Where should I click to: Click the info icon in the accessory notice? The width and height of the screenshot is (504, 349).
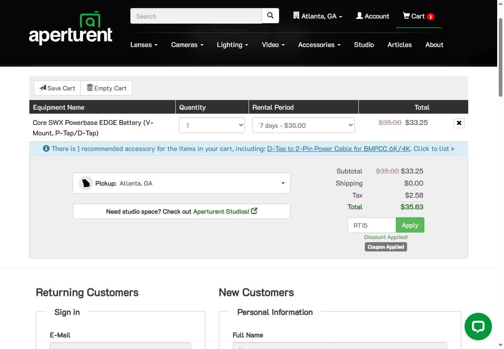[46, 149]
